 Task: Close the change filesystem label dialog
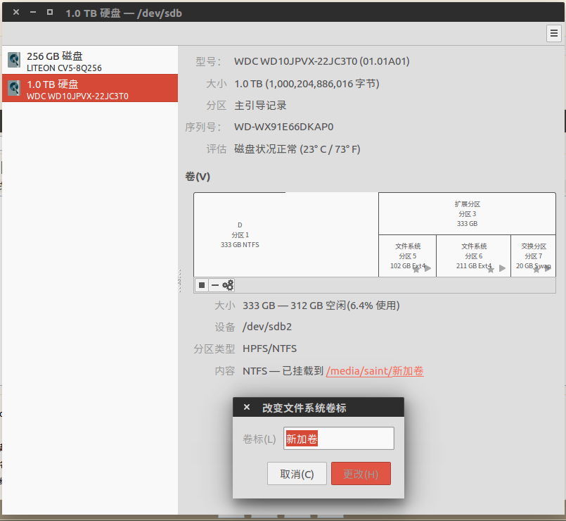pos(247,408)
